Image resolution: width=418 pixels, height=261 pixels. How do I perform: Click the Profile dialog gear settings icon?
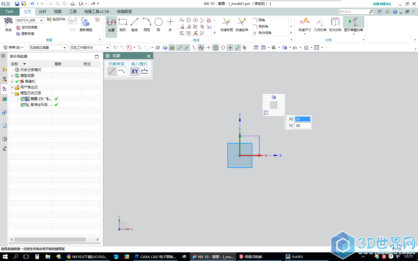point(108,56)
